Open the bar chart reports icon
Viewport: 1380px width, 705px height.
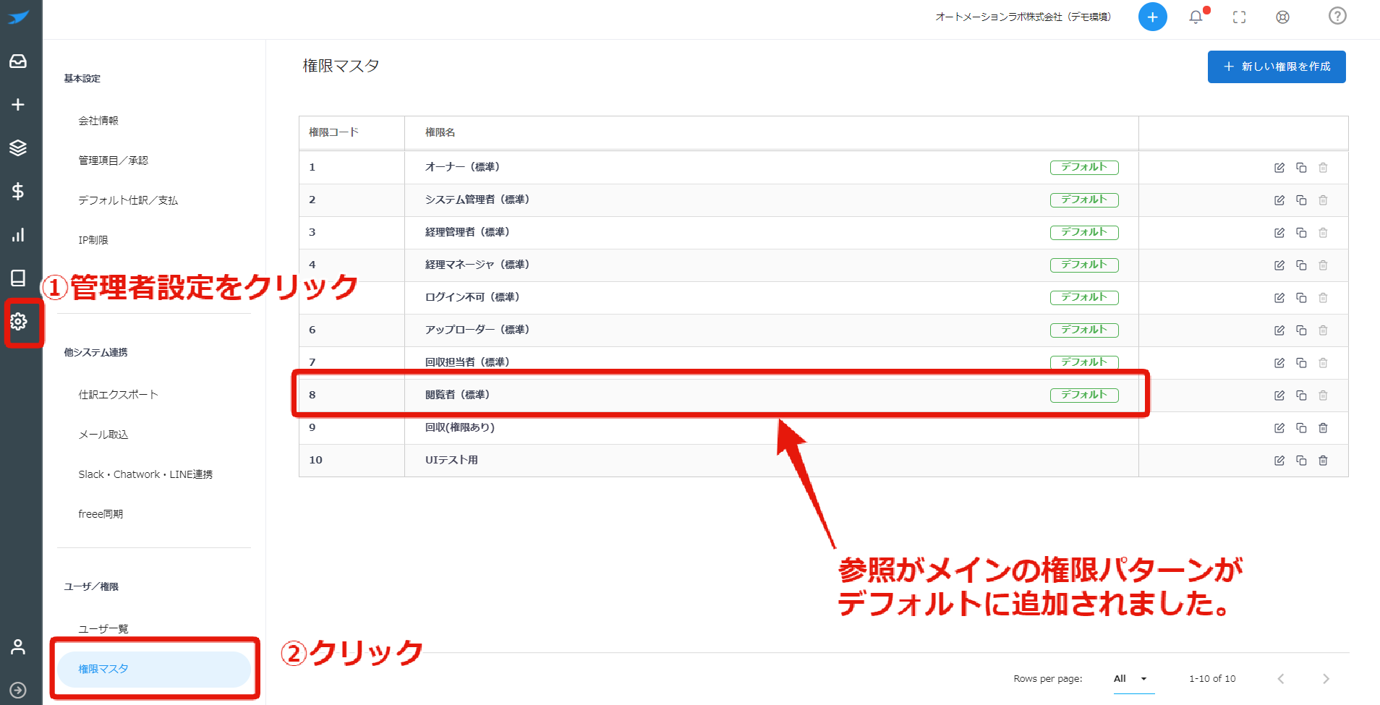[x=18, y=235]
